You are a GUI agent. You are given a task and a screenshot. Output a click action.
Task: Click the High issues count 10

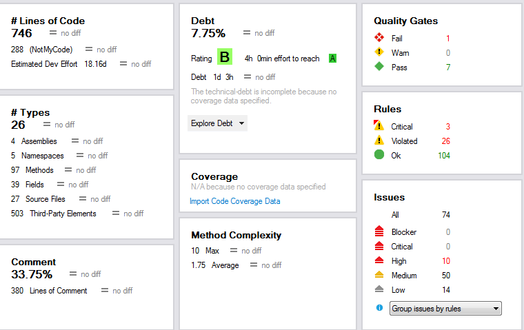click(x=446, y=261)
